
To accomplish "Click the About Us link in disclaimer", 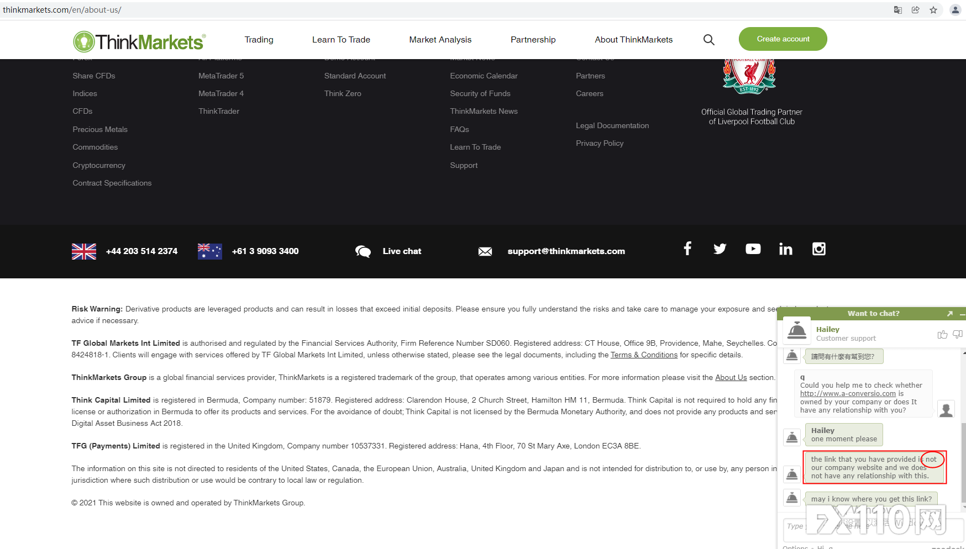I will click(731, 377).
